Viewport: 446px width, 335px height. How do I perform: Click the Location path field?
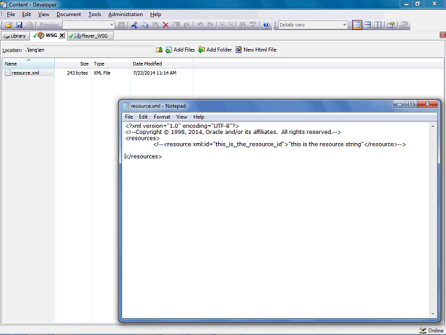89,50
